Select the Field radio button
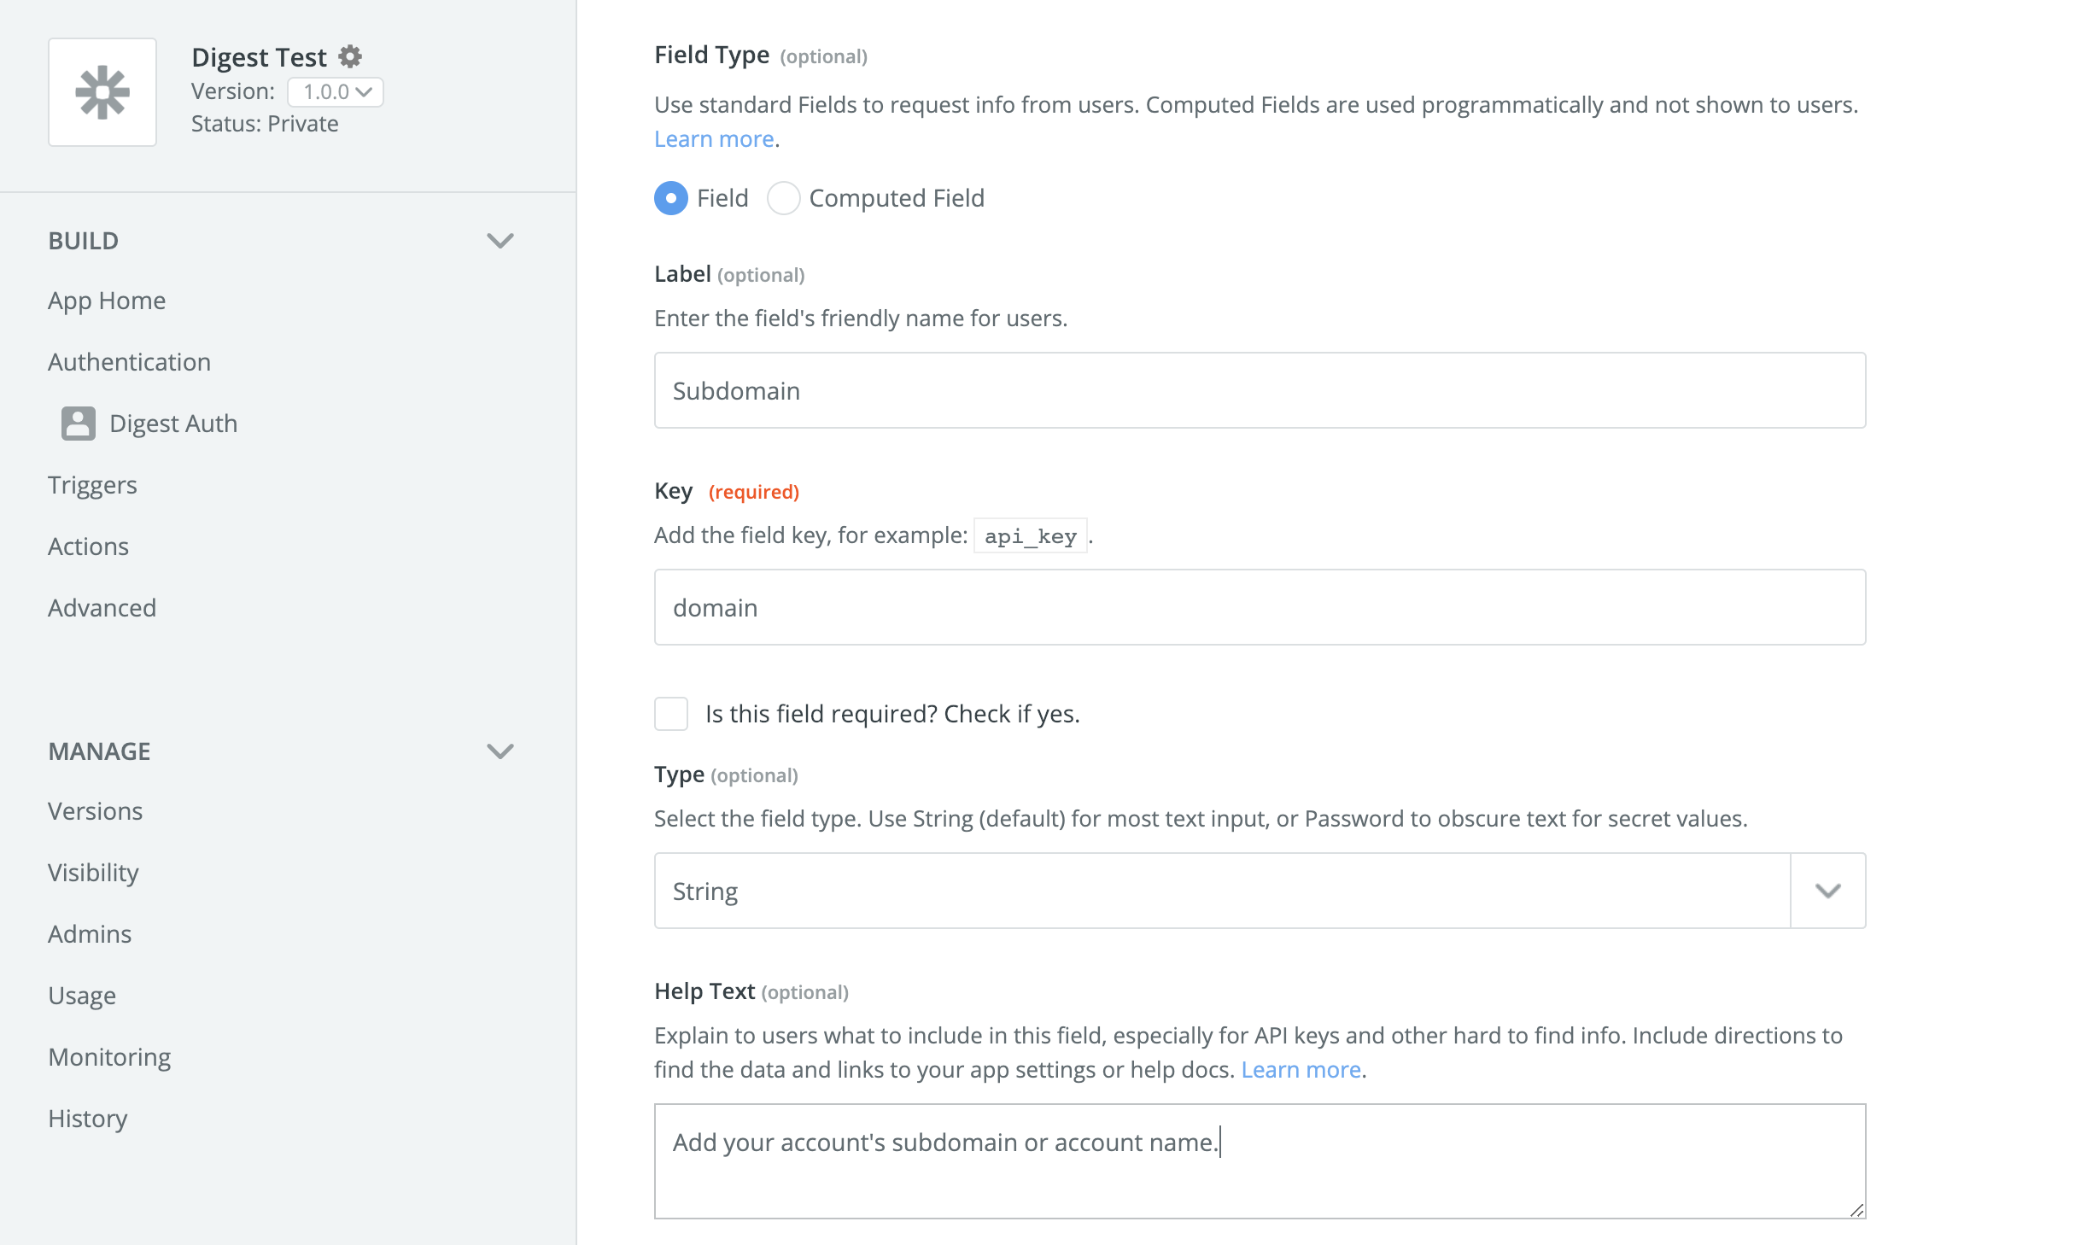Screen dimensions: 2087x1245 [x=671, y=198]
